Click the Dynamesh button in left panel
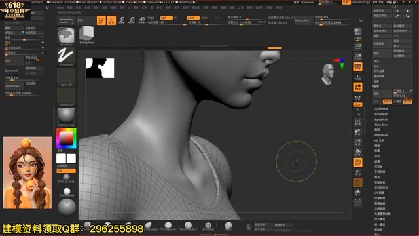The image size is (419, 236). point(14,71)
